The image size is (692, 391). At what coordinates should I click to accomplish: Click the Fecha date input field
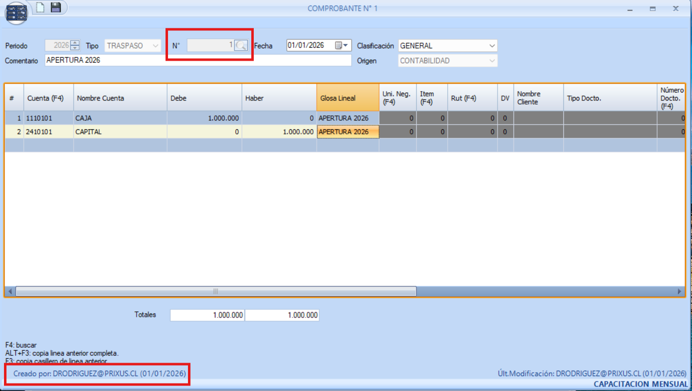tap(309, 46)
